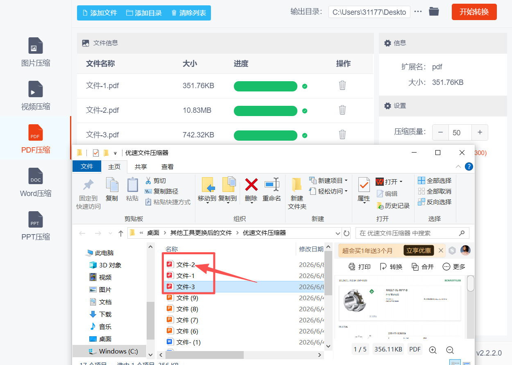Switch to the 查看 ribbon tab

168,167
